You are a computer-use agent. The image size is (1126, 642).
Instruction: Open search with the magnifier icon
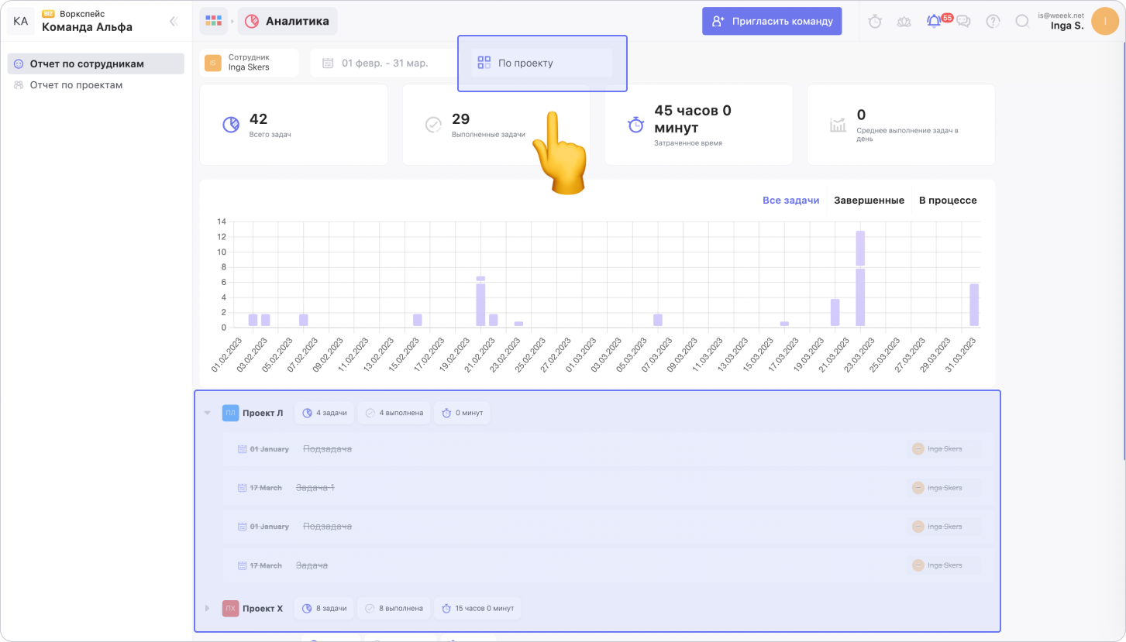coord(1022,22)
